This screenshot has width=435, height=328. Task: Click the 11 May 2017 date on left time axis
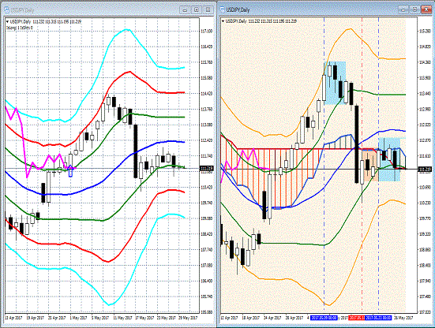pyautogui.click(x=122, y=318)
